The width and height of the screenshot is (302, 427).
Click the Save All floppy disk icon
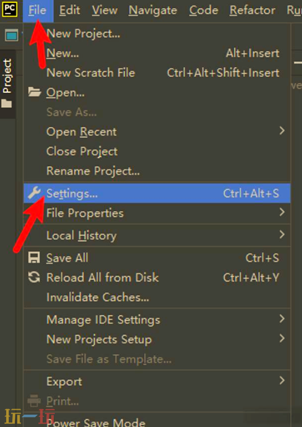(x=34, y=258)
